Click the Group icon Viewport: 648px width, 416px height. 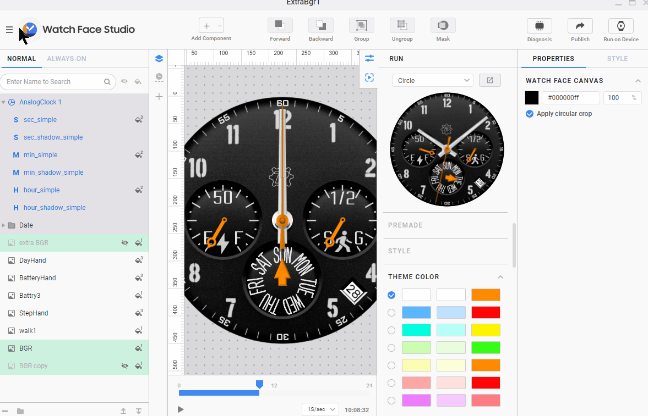361,26
